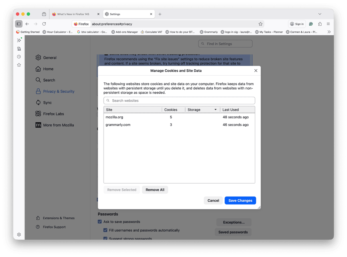The height and width of the screenshot is (257, 347).
Task: Click the new tab plus button
Action: coord(160,14)
